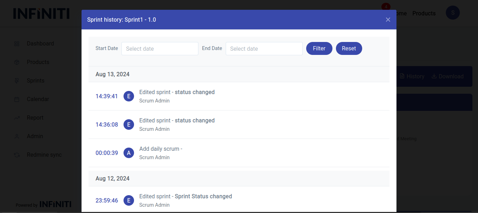Viewport: 478px width, 213px height.
Task: Click the Download icon button
Action: point(434,76)
